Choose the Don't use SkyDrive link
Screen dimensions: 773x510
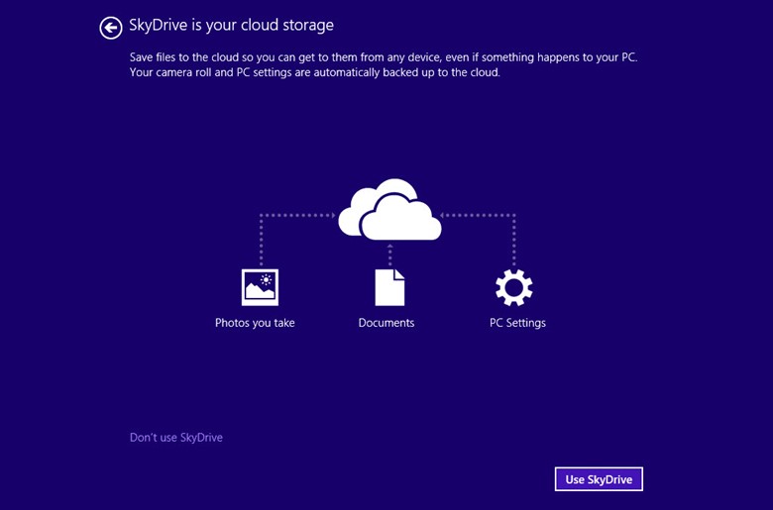click(176, 438)
